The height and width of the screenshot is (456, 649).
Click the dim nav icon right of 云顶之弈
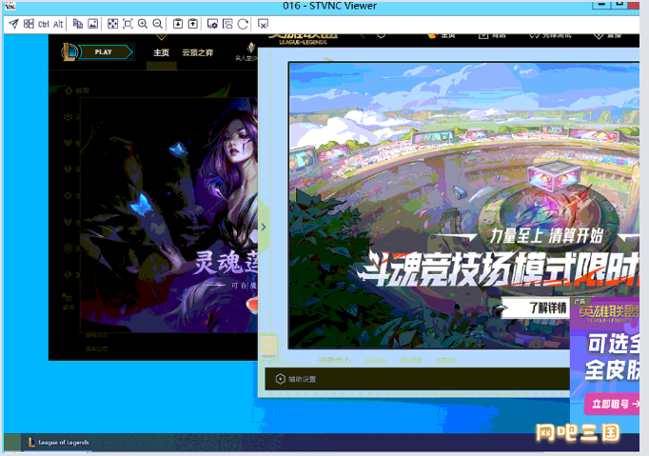[x=248, y=51]
